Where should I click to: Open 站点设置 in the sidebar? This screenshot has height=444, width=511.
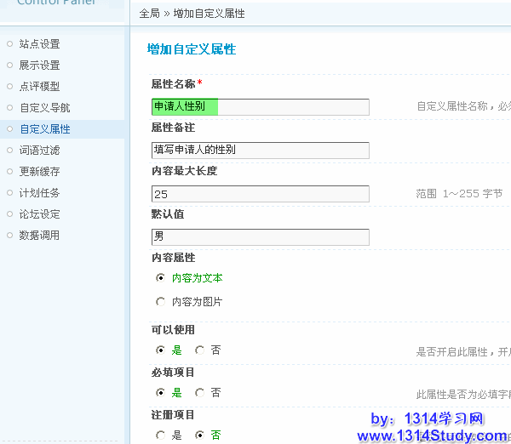[39, 44]
